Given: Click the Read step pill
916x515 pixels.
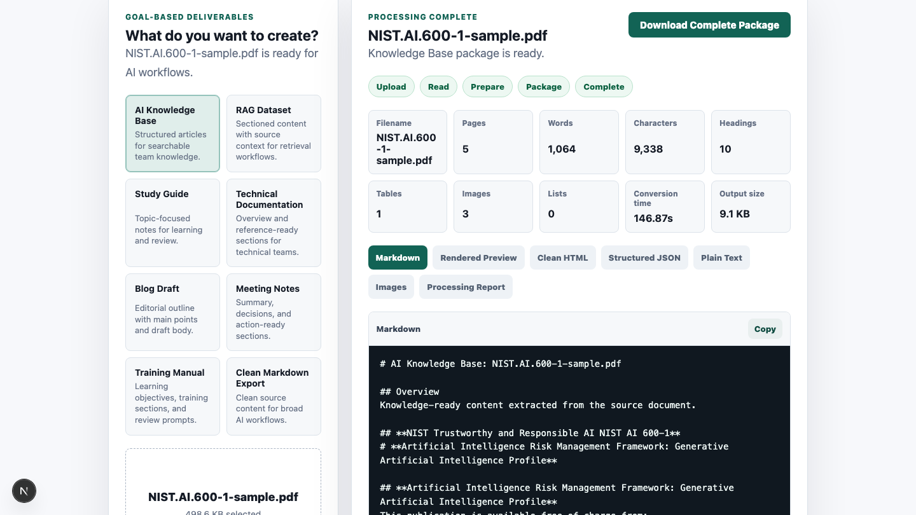Looking at the screenshot, I should click(x=438, y=86).
